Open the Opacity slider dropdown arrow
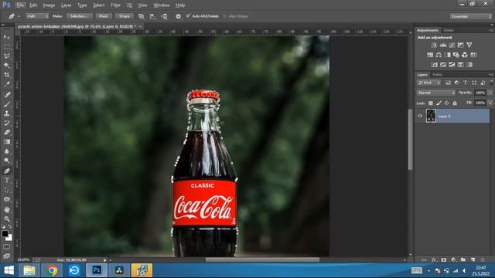This screenshot has width=495, height=278. [x=490, y=93]
